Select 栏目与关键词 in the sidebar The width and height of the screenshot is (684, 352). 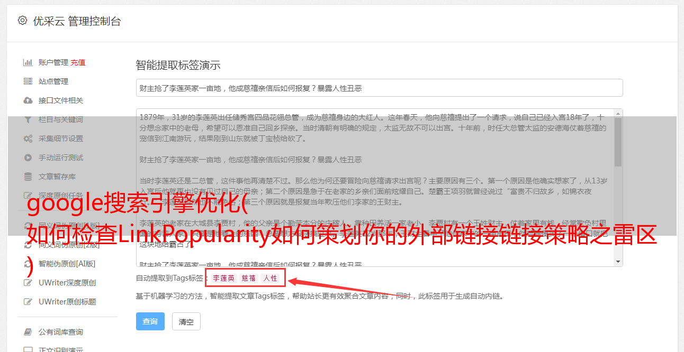pos(60,119)
